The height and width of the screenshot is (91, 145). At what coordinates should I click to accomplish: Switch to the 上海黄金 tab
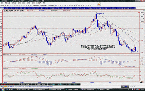[7, 8]
